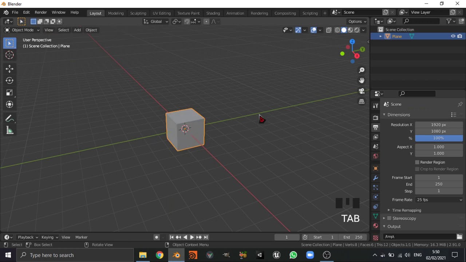Image resolution: width=466 pixels, height=262 pixels.
Task: Open the Render menu
Action: point(41,12)
